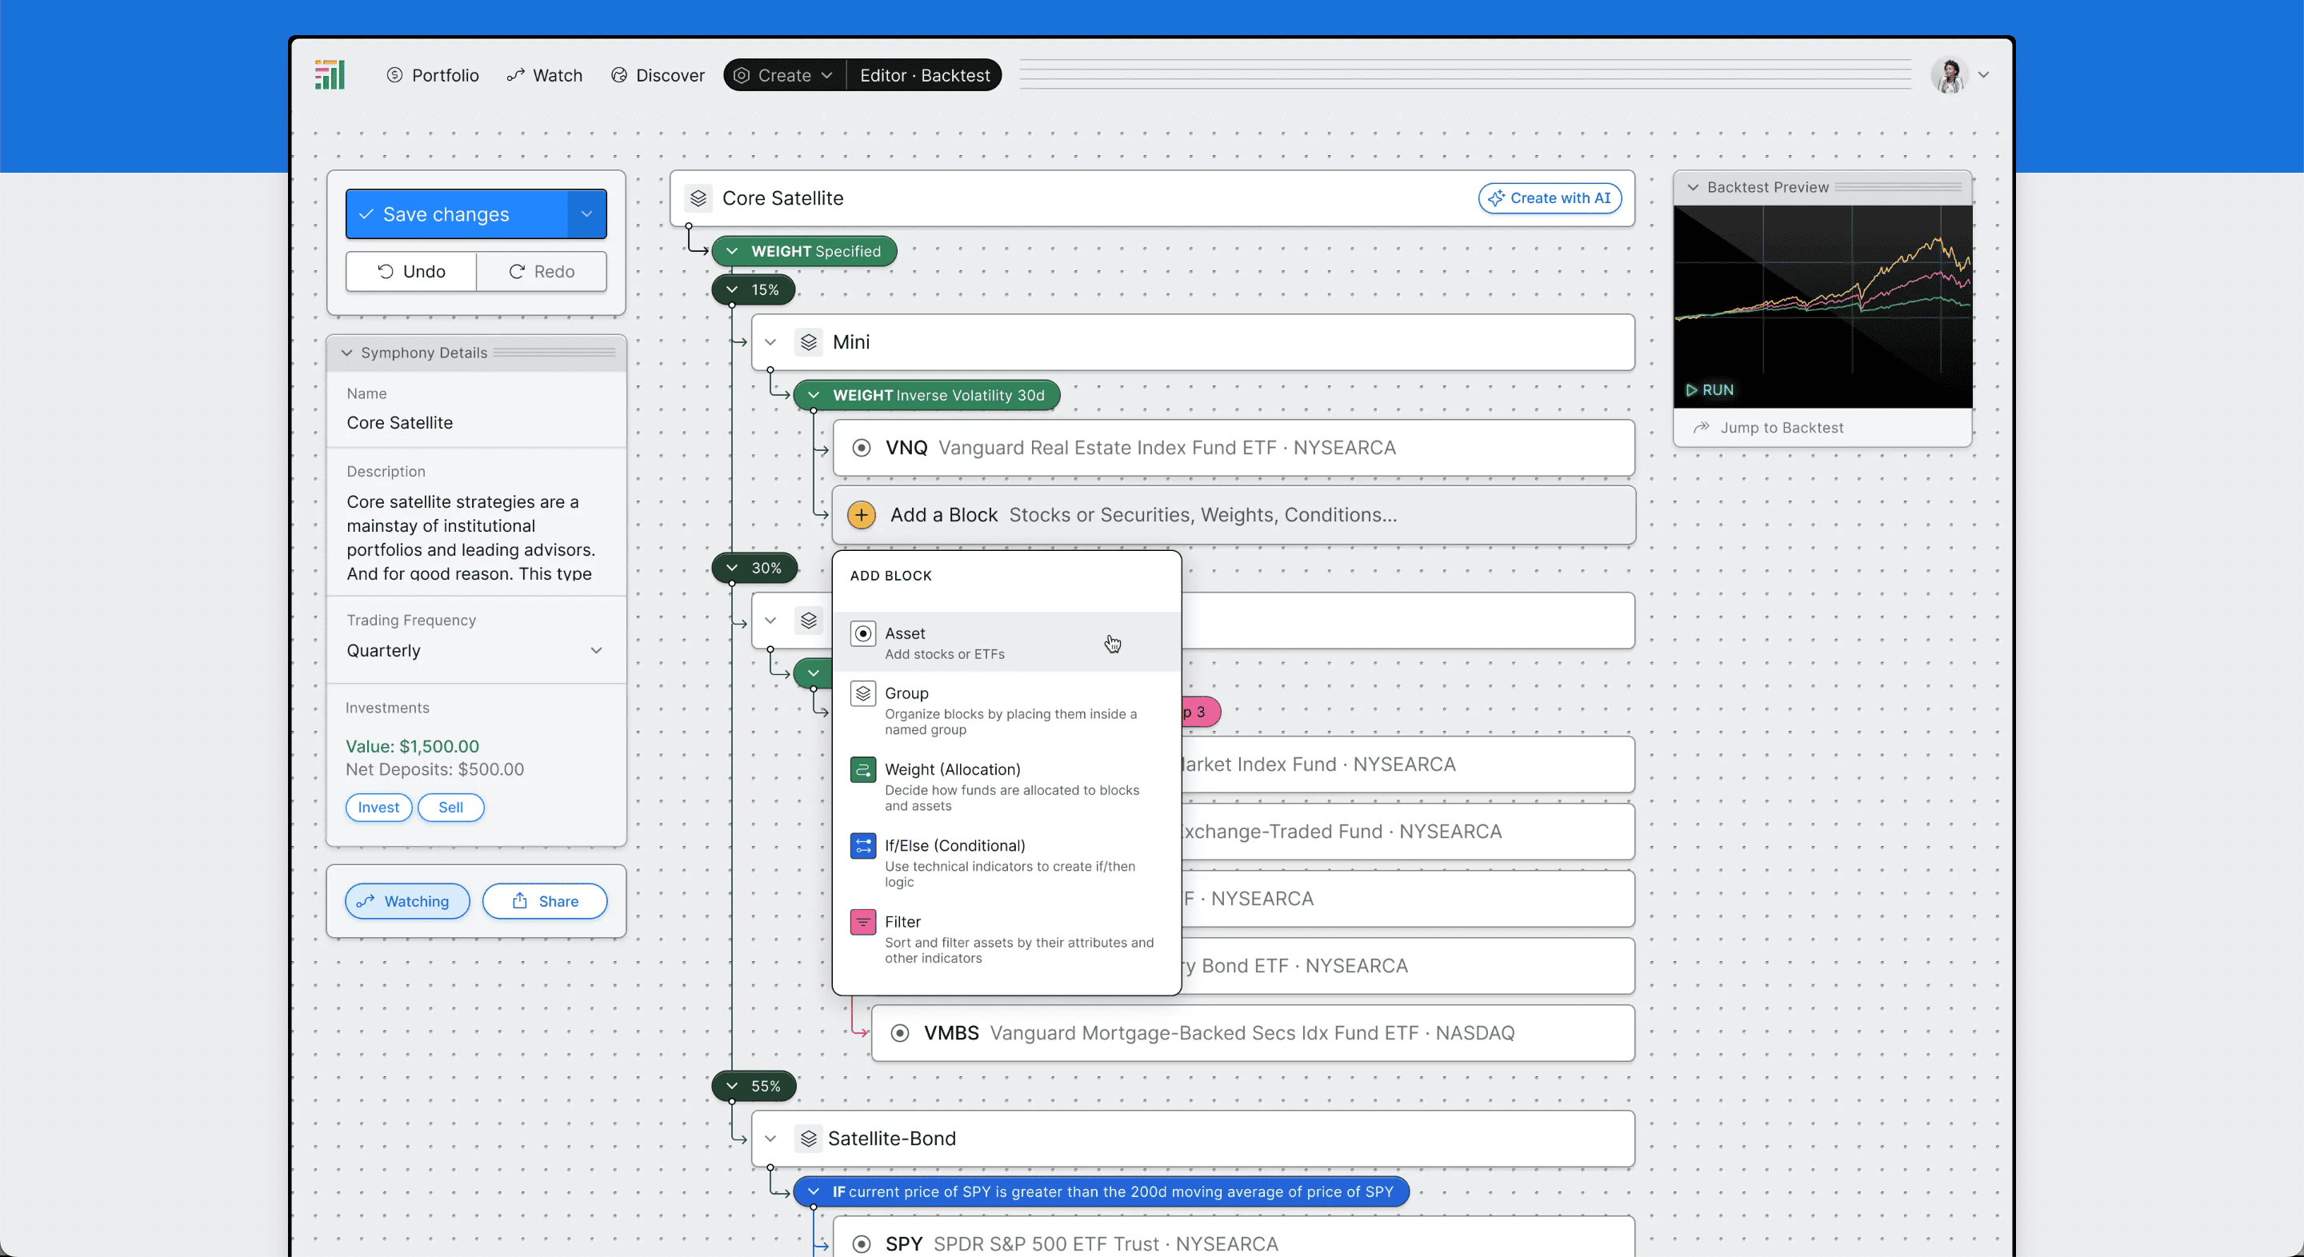
Task: Click the If/Else Conditional block icon
Action: click(862, 846)
